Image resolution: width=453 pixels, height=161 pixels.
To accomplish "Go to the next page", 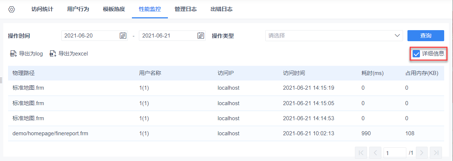I will click(423, 153).
